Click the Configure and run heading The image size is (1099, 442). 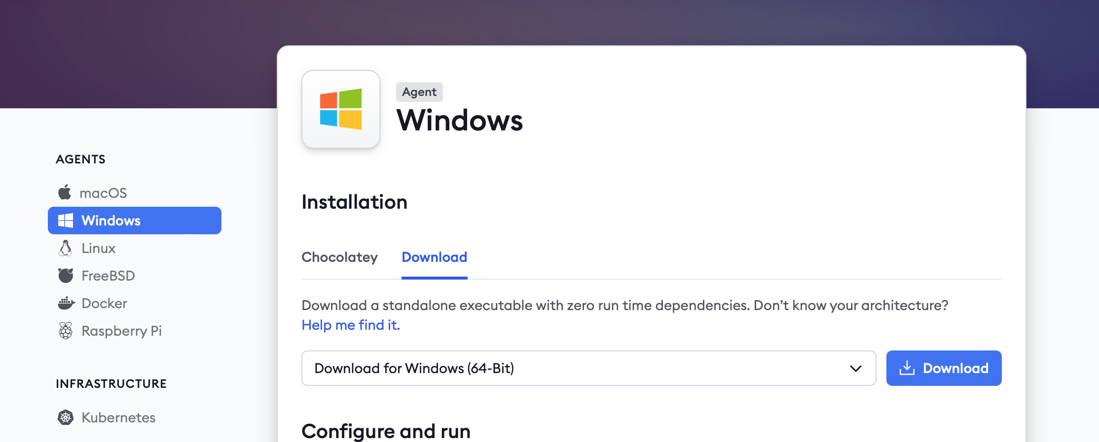(x=386, y=431)
